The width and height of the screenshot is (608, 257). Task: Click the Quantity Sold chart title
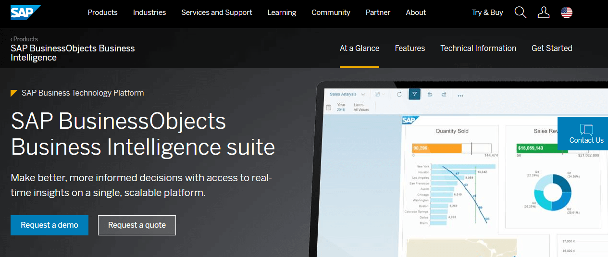pyautogui.click(x=452, y=131)
